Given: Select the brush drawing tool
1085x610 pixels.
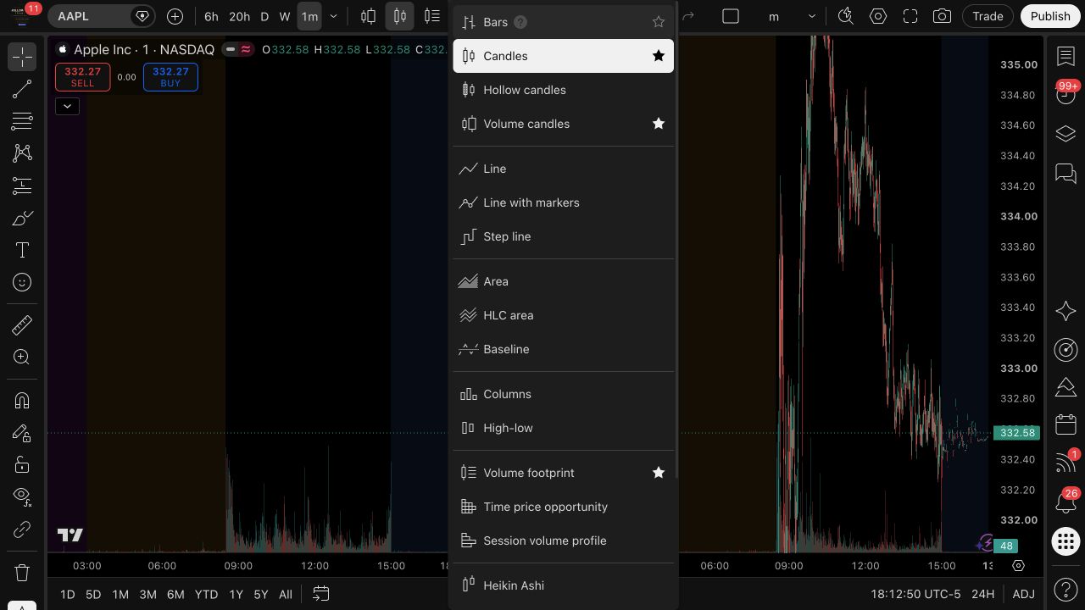Looking at the screenshot, I should [x=22, y=218].
